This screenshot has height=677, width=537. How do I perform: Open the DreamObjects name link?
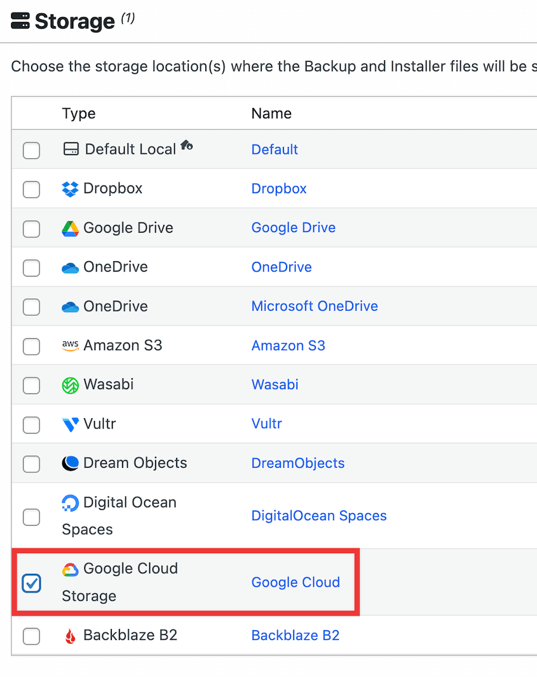[x=298, y=463]
